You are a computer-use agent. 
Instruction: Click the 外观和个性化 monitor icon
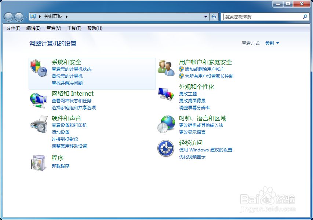[166, 94]
